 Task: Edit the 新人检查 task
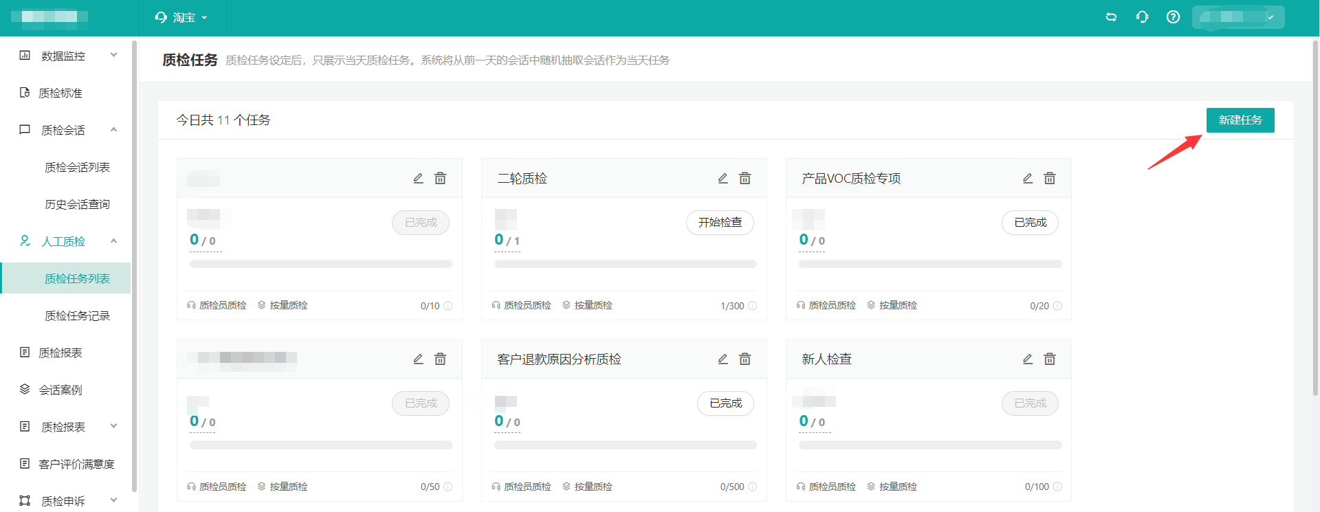tap(1027, 359)
